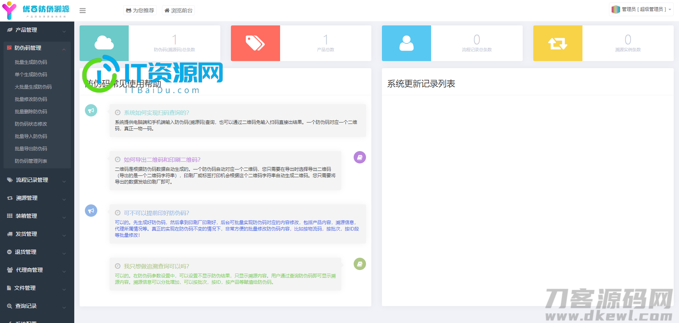Click the 流程记录总条数 count card
Viewport: 679px width, 323px height.
pos(477,43)
